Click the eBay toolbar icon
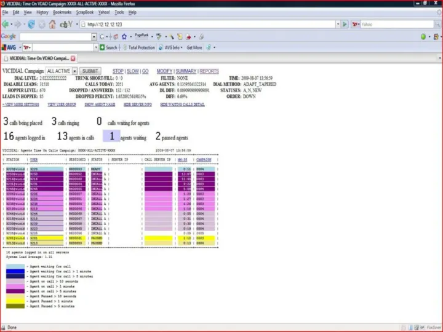This screenshot has width=443, height=332. coord(66,24)
